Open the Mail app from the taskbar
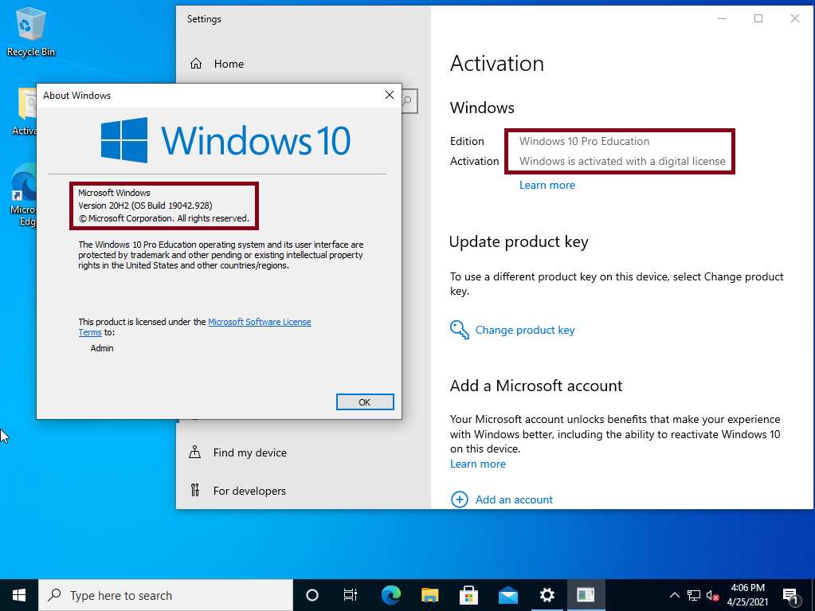The width and height of the screenshot is (815, 611). click(507, 595)
